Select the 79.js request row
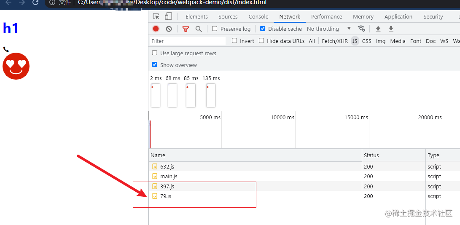 click(304, 196)
